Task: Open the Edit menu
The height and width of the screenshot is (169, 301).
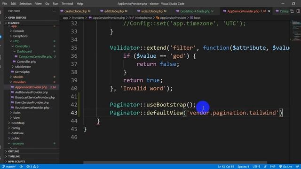Action: coord(13,4)
